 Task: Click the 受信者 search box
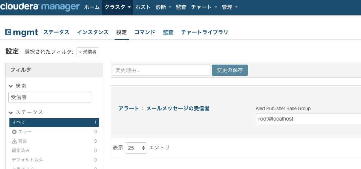[50, 97]
